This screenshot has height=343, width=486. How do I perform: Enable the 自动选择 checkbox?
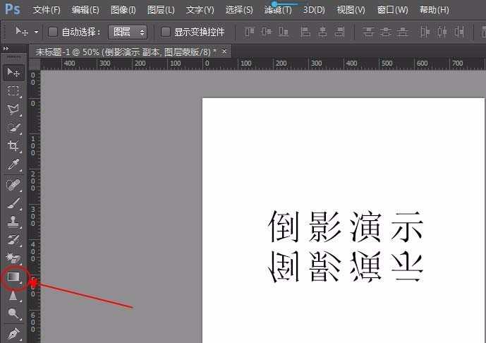click(53, 32)
